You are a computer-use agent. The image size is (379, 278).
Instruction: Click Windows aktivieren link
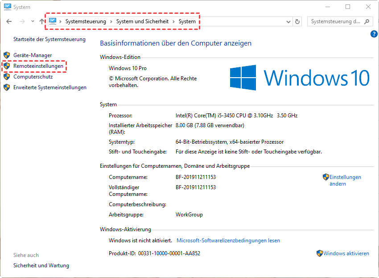click(346, 253)
